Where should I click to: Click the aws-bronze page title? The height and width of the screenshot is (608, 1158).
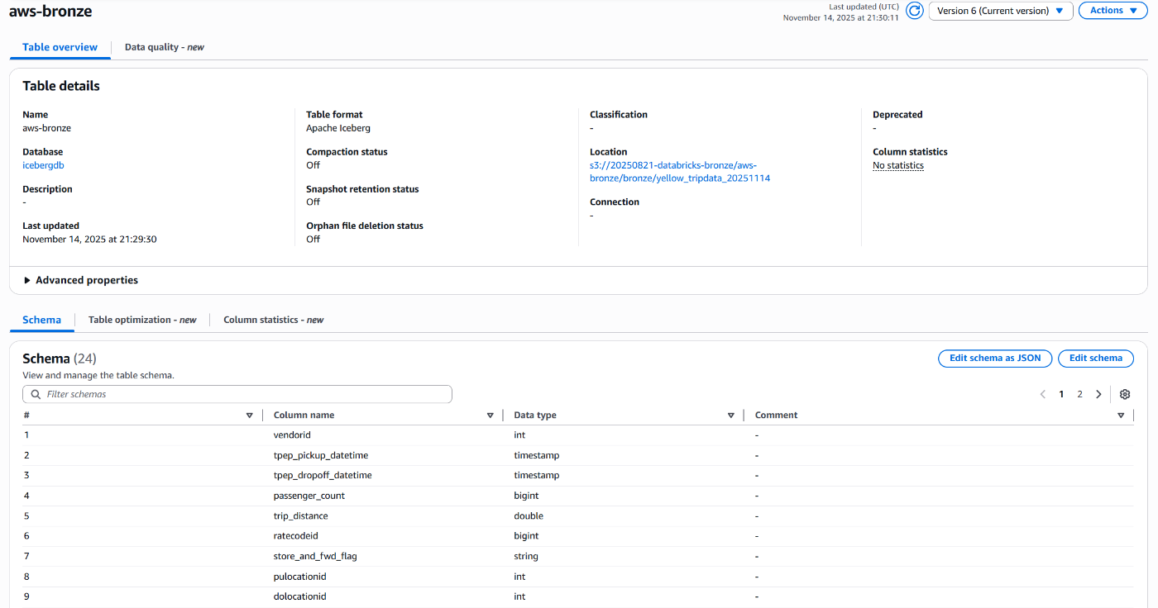click(50, 12)
